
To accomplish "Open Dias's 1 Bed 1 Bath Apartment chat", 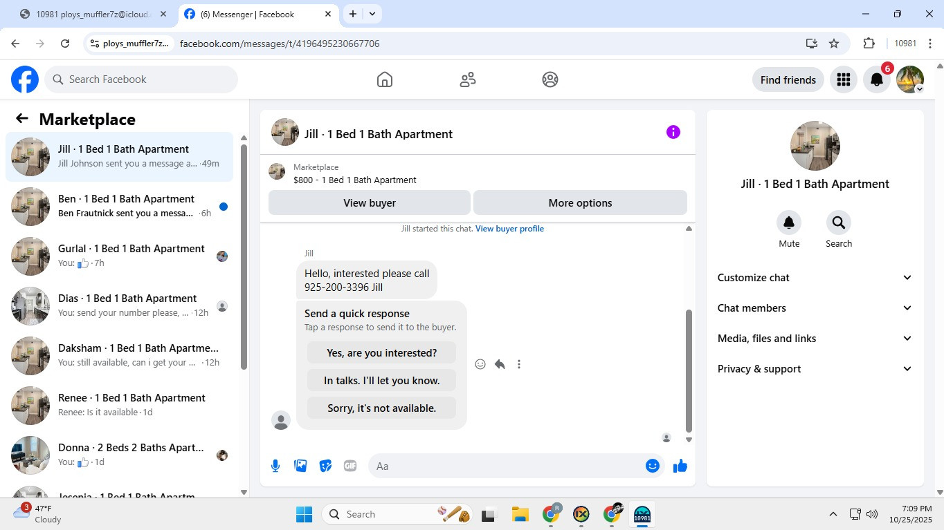I will (x=119, y=306).
